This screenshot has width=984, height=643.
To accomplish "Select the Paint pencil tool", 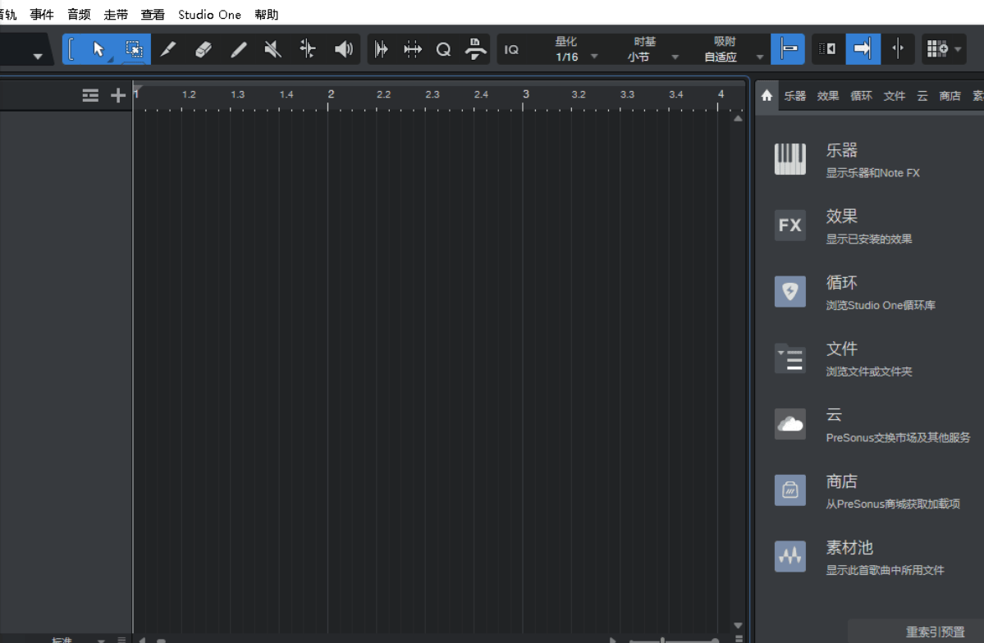I will point(239,49).
